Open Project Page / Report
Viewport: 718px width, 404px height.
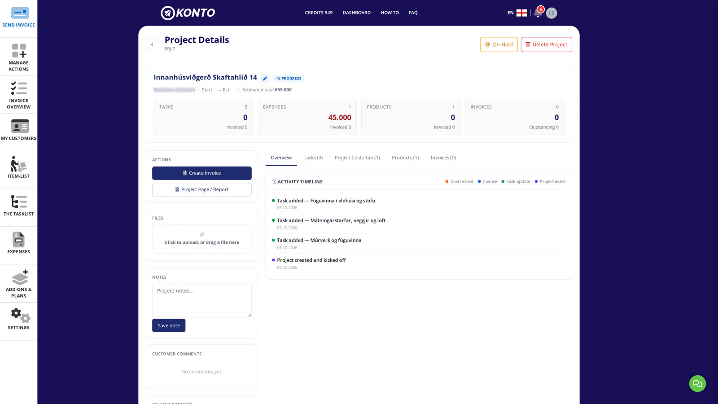[x=202, y=189]
